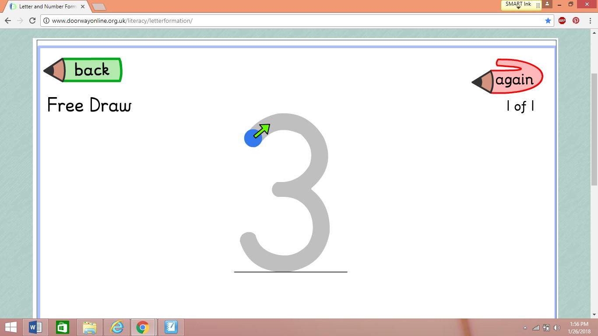Click the green direction arrow
Screen dimensions: 598x336
[262, 130]
